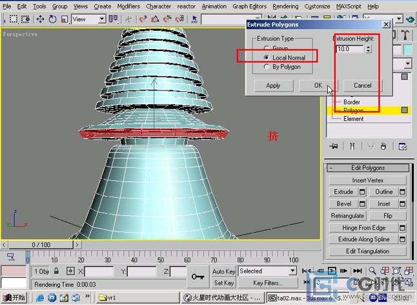Toggle the Auto Key animation mode
This screenshot has width=417, height=305.
223,271
